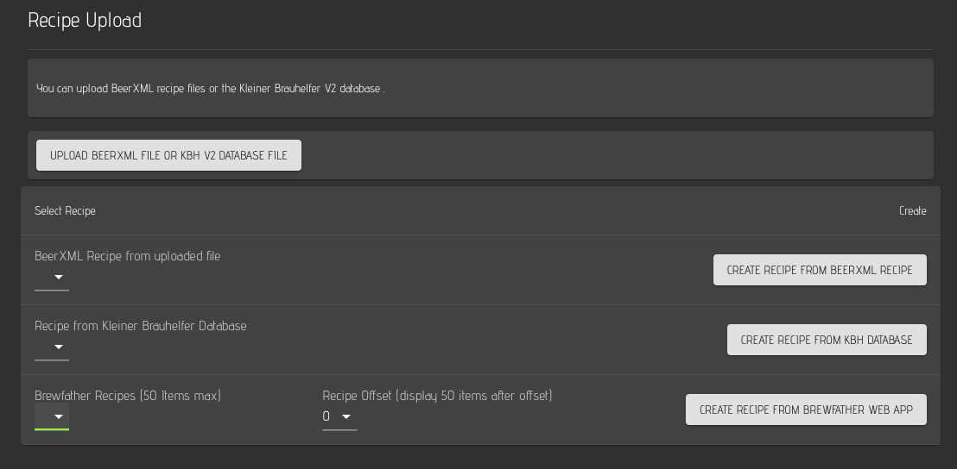Click the Create column header

click(912, 210)
